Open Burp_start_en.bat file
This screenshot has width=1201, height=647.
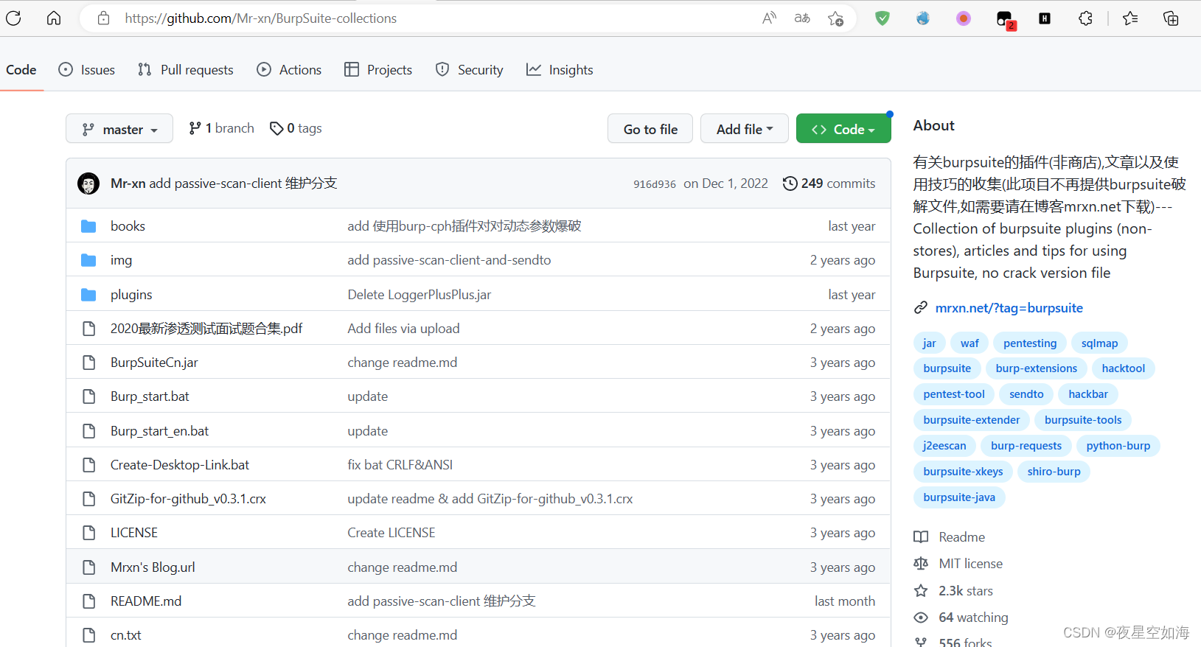[159, 431]
